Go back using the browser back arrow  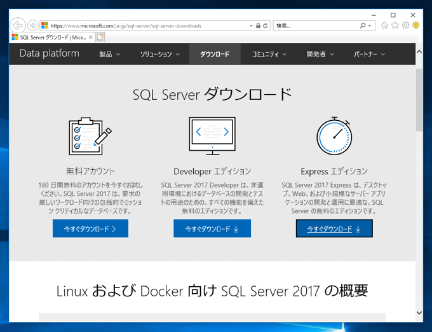(x=18, y=25)
